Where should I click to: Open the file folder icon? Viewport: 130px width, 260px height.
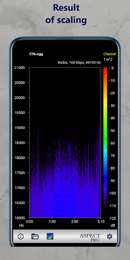click(x=35, y=236)
